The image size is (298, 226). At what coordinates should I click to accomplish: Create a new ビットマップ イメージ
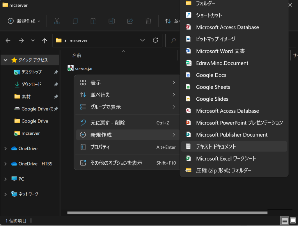215,39
